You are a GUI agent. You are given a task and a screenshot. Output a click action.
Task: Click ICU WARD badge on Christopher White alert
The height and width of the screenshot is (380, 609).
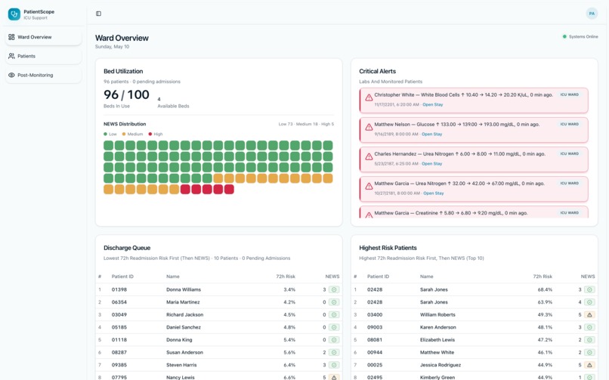(x=570, y=94)
